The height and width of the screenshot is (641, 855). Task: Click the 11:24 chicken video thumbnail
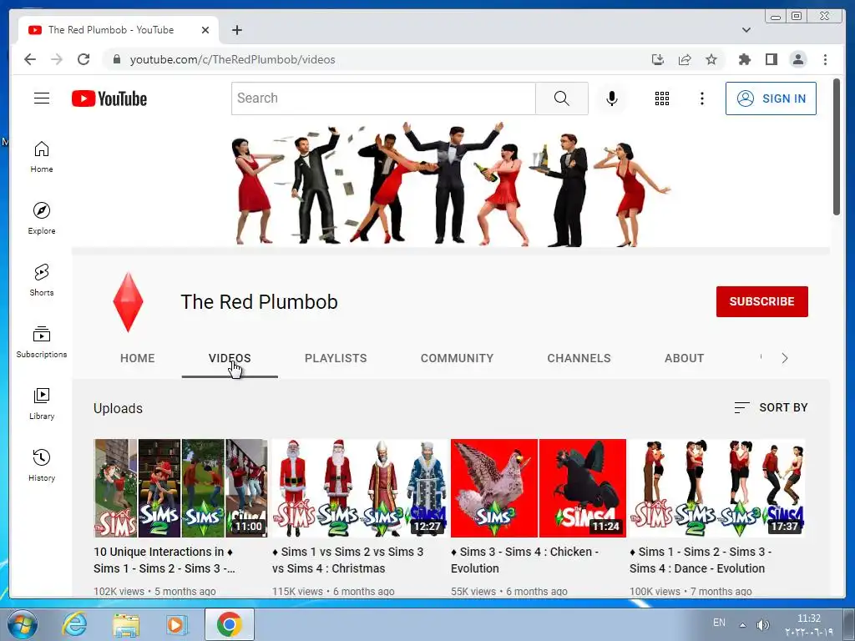539,488
